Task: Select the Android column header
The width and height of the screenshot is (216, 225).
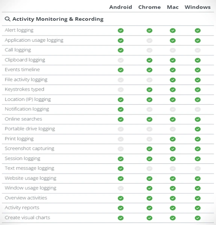Action: click(x=120, y=7)
